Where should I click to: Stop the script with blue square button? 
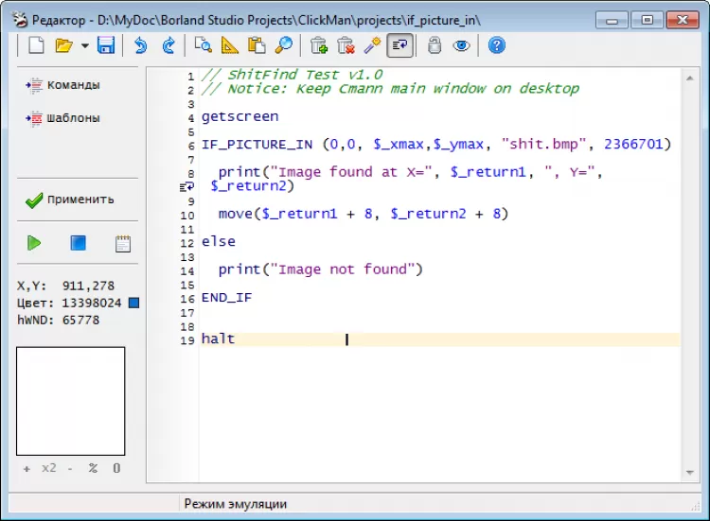(x=79, y=243)
